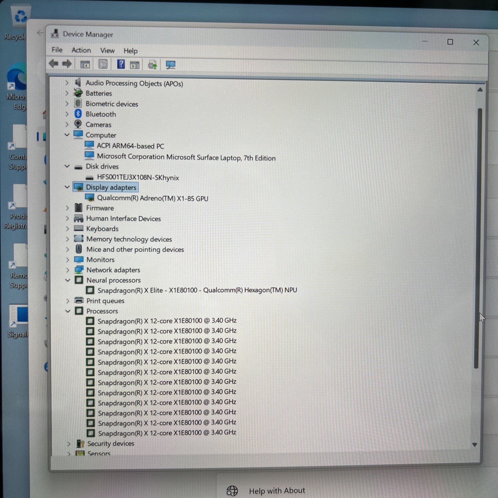Click the blue Help question-mark icon
This screenshot has height=498, width=498.
pos(121,64)
